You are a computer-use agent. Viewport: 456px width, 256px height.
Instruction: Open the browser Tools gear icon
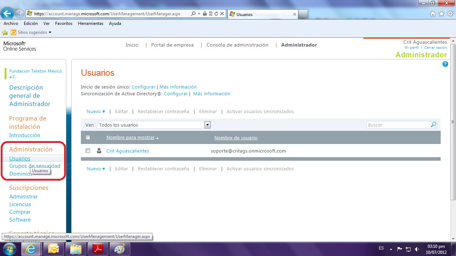tap(450, 14)
